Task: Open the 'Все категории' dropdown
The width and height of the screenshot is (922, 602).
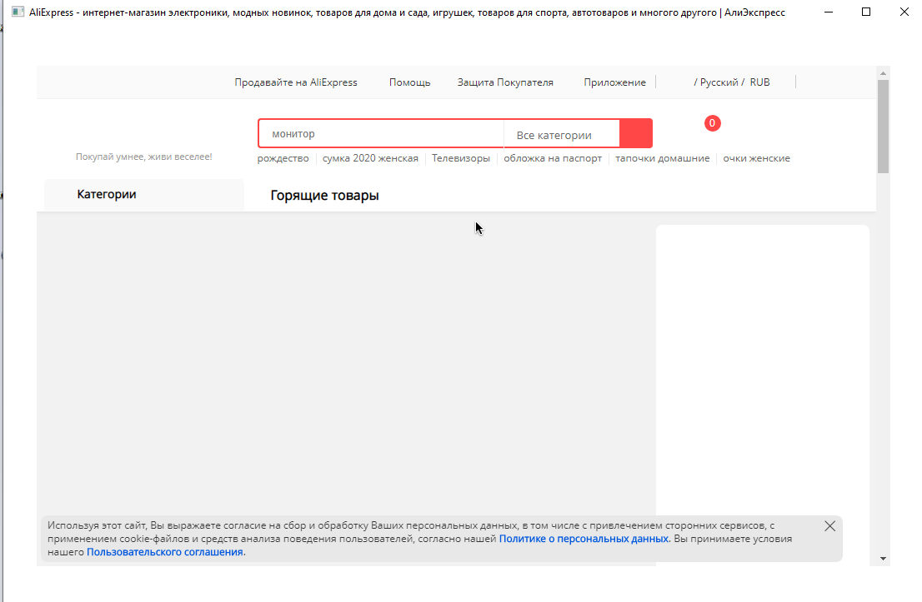Action: click(562, 135)
